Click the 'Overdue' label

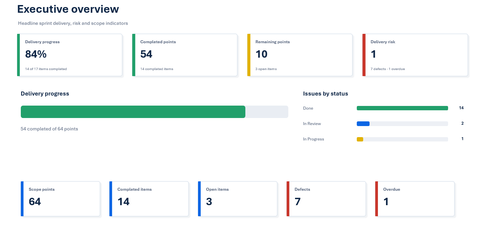click(x=392, y=189)
